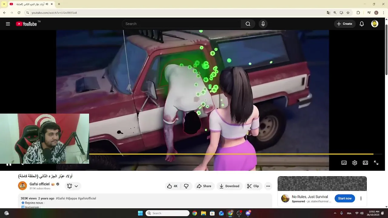
Task: Open the tab search dropdown arrow
Action: (x=4, y=4)
